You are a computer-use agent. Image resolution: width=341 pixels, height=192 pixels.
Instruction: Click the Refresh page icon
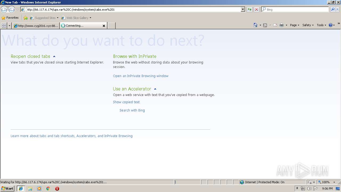[x=249, y=9]
